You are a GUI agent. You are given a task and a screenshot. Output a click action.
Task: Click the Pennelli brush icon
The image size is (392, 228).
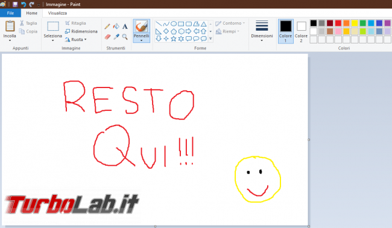pyautogui.click(x=142, y=27)
